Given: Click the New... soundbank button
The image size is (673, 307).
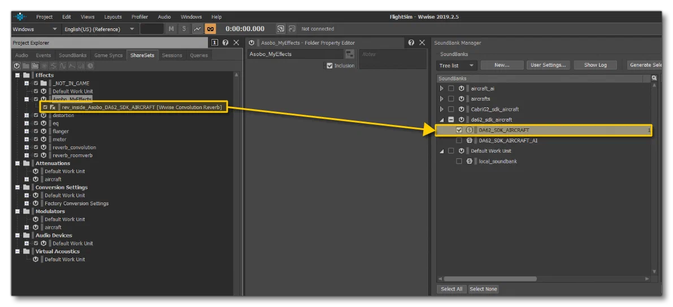Looking at the screenshot, I should pyautogui.click(x=502, y=65).
